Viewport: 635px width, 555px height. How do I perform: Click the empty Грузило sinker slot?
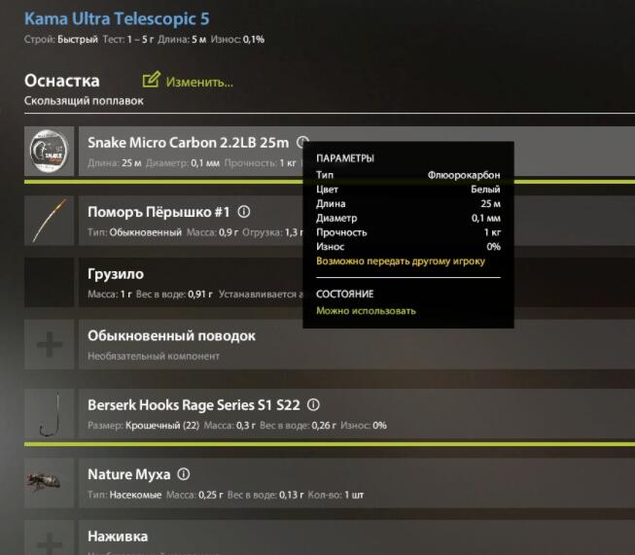coord(49,282)
